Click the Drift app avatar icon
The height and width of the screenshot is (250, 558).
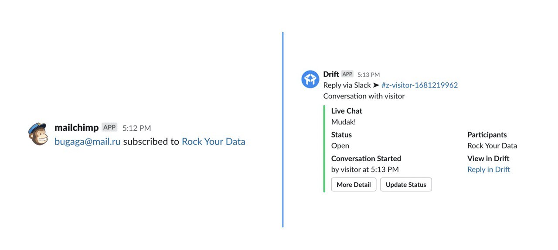pyautogui.click(x=310, y=79)
